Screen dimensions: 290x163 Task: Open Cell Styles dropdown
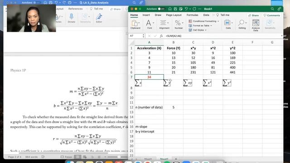pyautogui.click(x=198, y=30)
